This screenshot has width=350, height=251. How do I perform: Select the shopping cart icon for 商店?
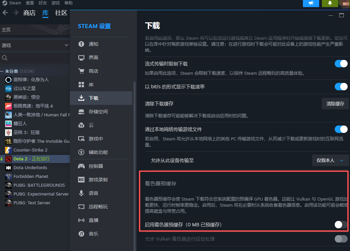pos(81,71)
